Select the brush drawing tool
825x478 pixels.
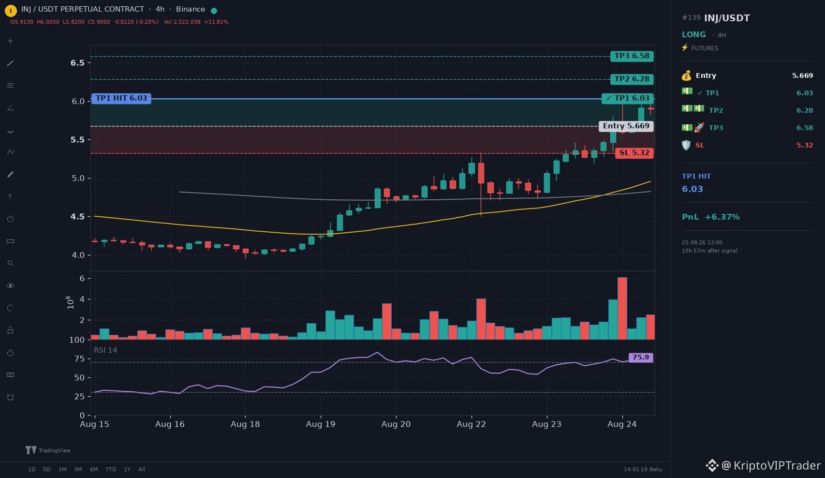[10, 174]
